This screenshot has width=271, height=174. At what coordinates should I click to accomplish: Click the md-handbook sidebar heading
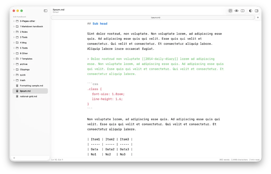coord(20,17)
